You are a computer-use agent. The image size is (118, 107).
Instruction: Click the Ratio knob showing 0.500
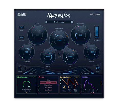tap(48, 57)
